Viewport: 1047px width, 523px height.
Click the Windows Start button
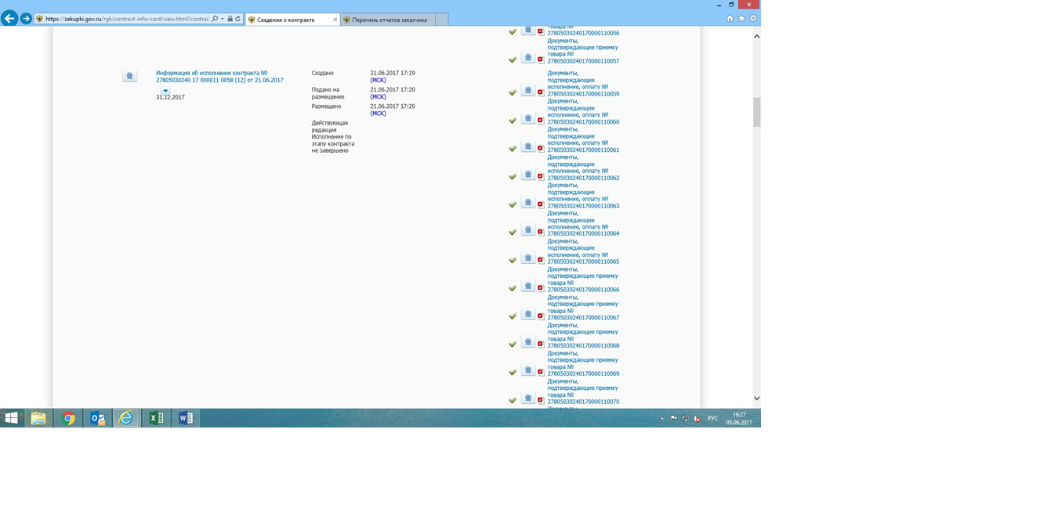(x=11, y=418)
